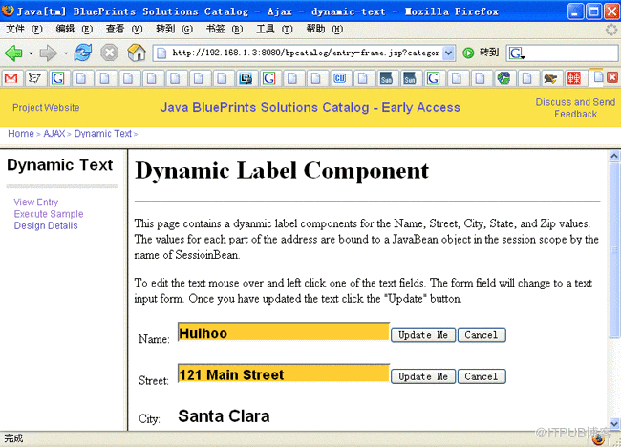Click the Java BluePrints Solutions Catalog banner title
This screenshot has width=621, height=447.
310,108
